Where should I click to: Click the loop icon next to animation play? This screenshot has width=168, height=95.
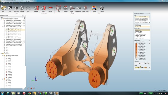(x=146, y=63)
